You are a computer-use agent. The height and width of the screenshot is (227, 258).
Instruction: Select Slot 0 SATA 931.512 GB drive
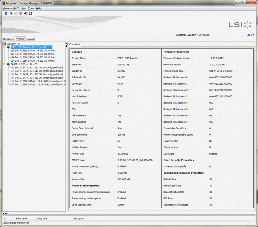[38, 68]
